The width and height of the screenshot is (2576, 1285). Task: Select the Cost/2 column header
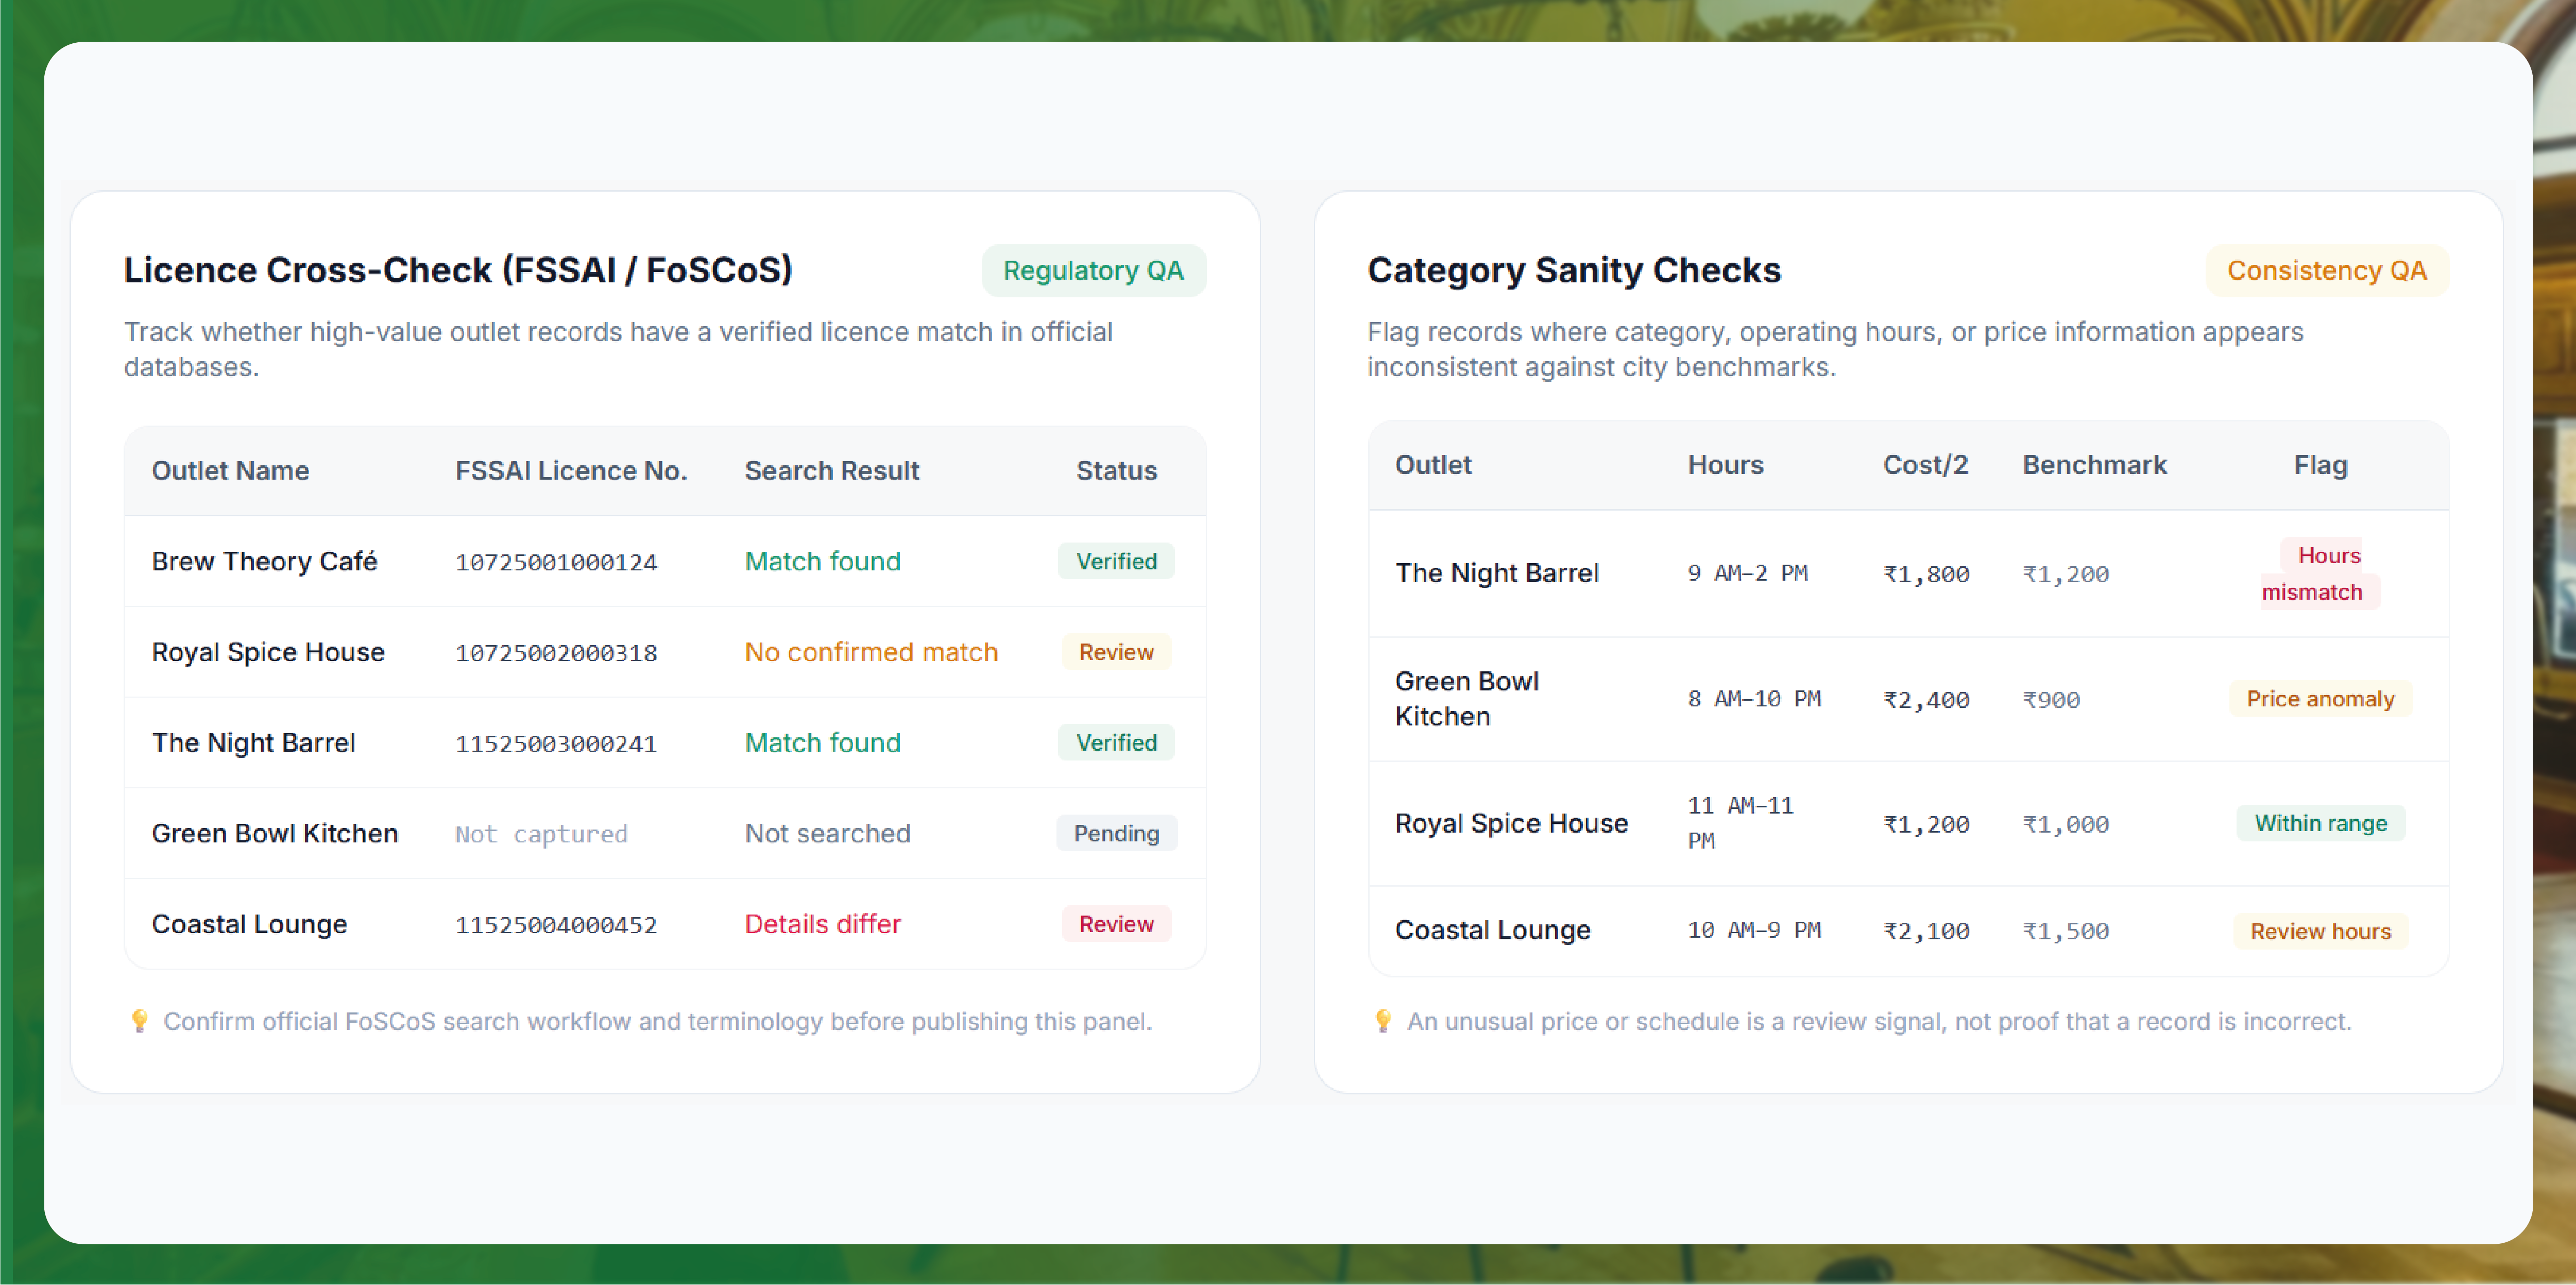[x=1926, y=465]
